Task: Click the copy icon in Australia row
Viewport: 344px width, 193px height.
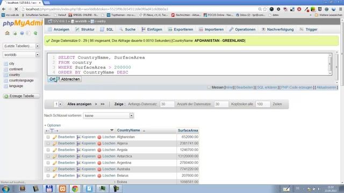Action: [78, 169]
